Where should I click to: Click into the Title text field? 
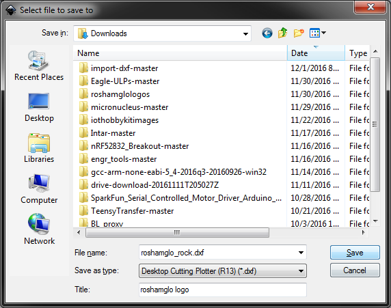(223, 290)
